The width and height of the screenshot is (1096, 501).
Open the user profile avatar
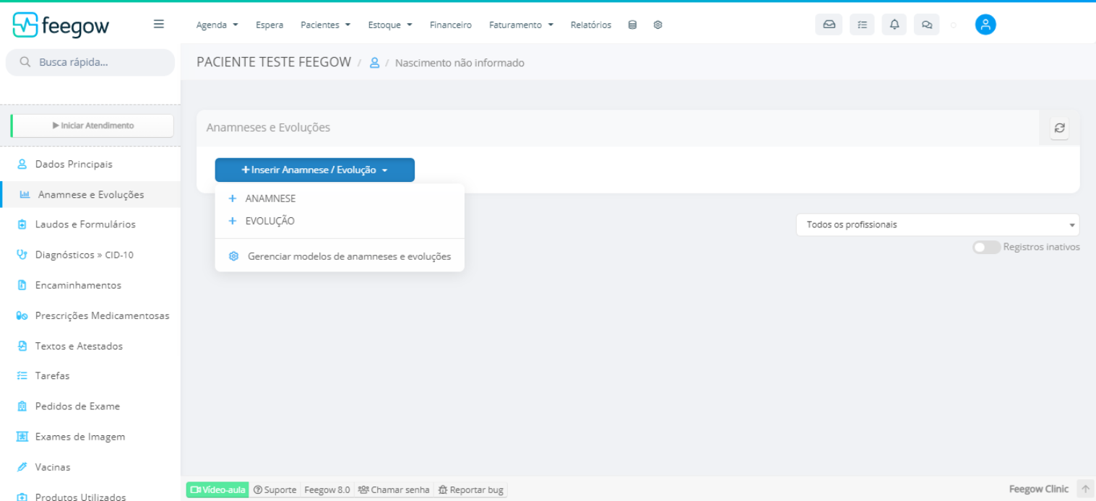point(985,25)
